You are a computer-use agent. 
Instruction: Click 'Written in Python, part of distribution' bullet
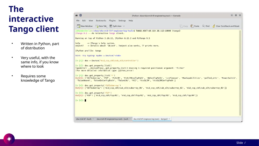click(x=40, y=46)
